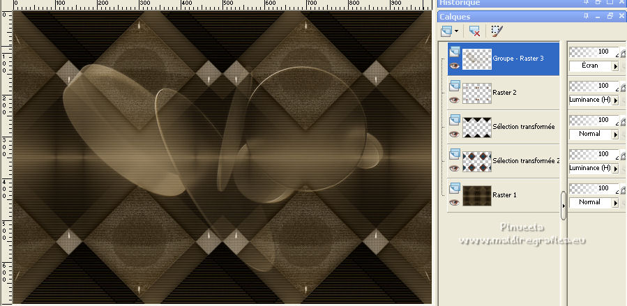627x306 pixels.
Task: Pin the Calques panel
Action: tap(587, 16)
